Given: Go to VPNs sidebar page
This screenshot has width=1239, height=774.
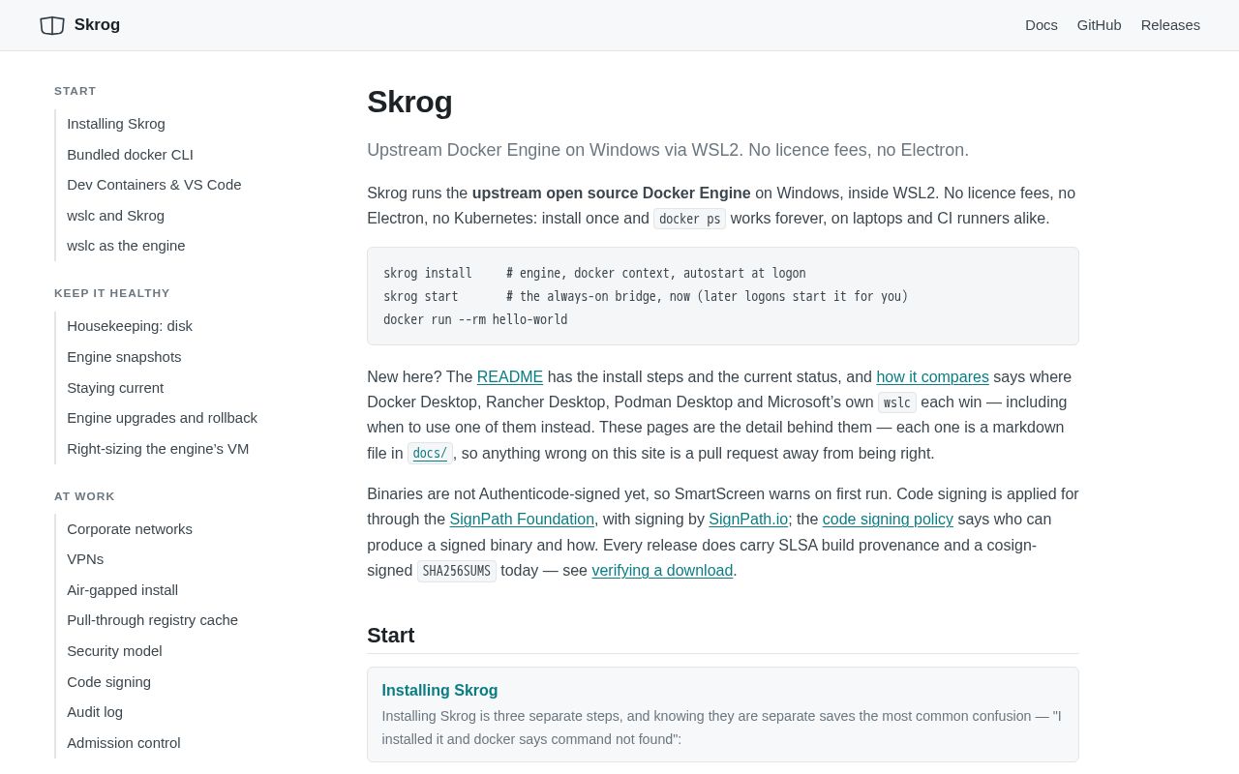Looking at the screenshot, I should coord(85,559).
